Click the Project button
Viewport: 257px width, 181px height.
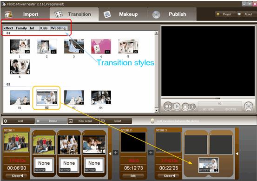pyautogui.click(x=225, y=14)
